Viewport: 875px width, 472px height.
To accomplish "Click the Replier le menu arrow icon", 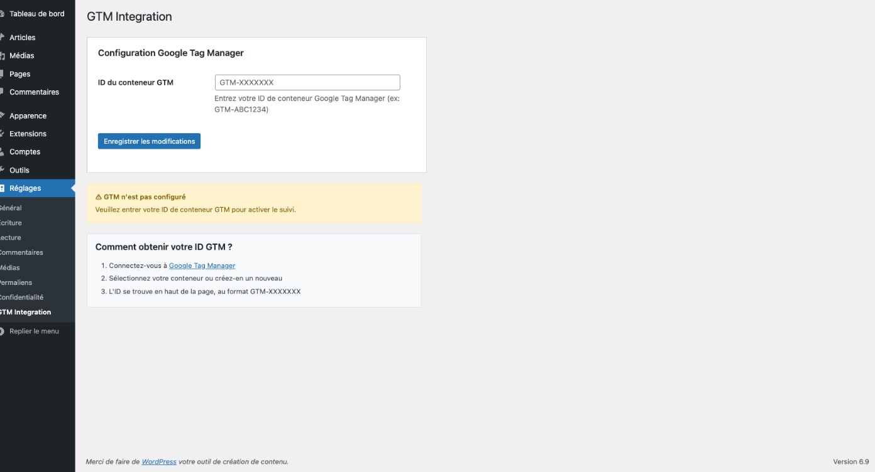I will 2,331.
